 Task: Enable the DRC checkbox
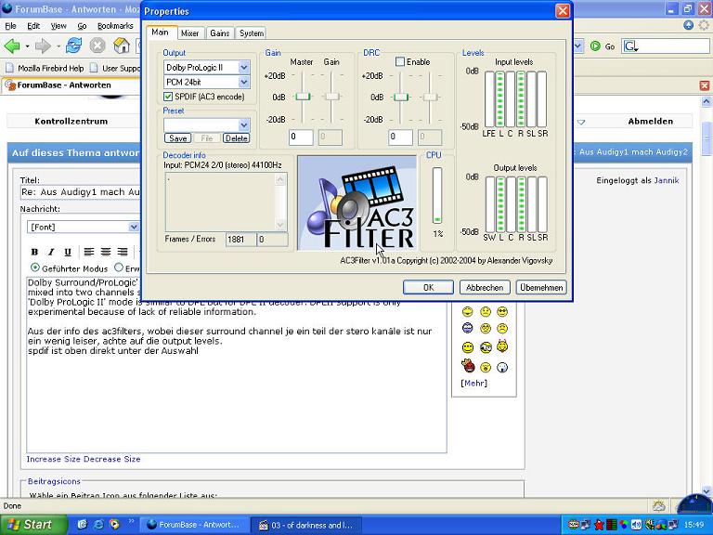(400, 61)
